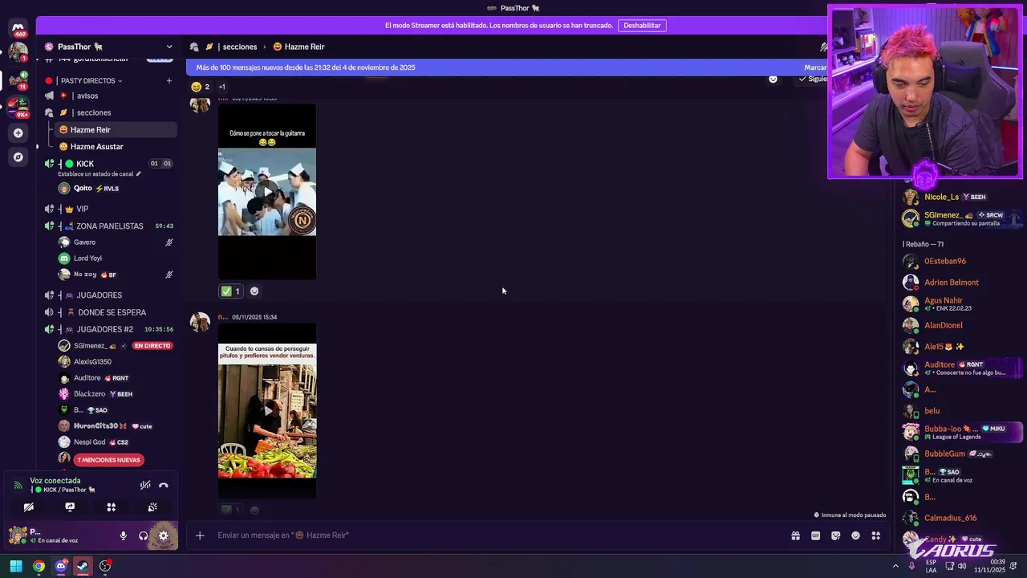Open the JUGADORES voice channel
Image resolution: width=1027 pixels, height=578 pixels.
[x=99, y=295]
